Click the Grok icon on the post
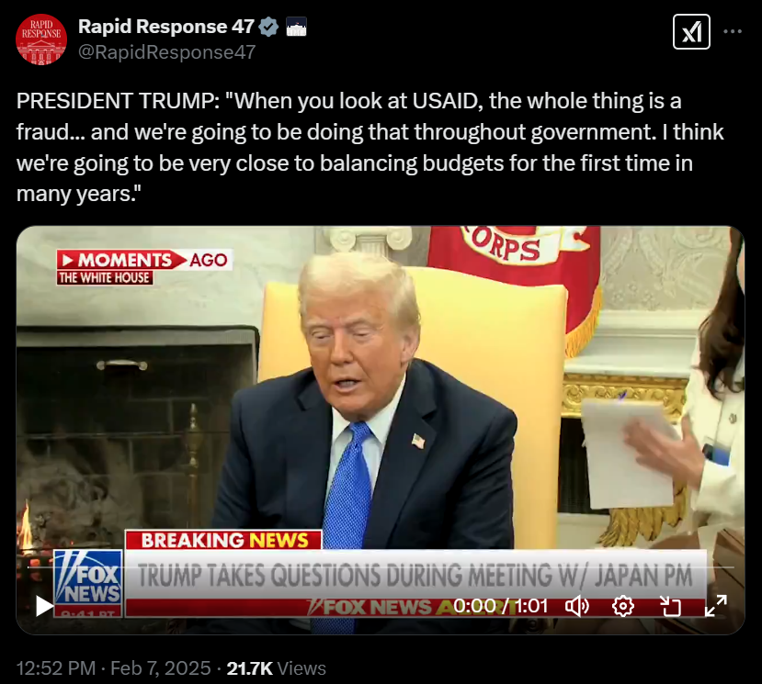Viewport: 762px width, 684px height. (691, 32)
